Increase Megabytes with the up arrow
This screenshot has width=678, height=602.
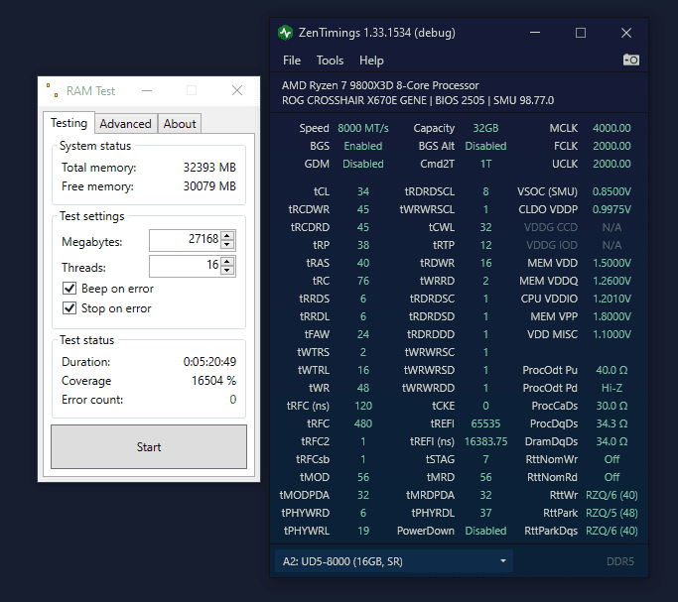pyautogui.click(x=227, y=236)
